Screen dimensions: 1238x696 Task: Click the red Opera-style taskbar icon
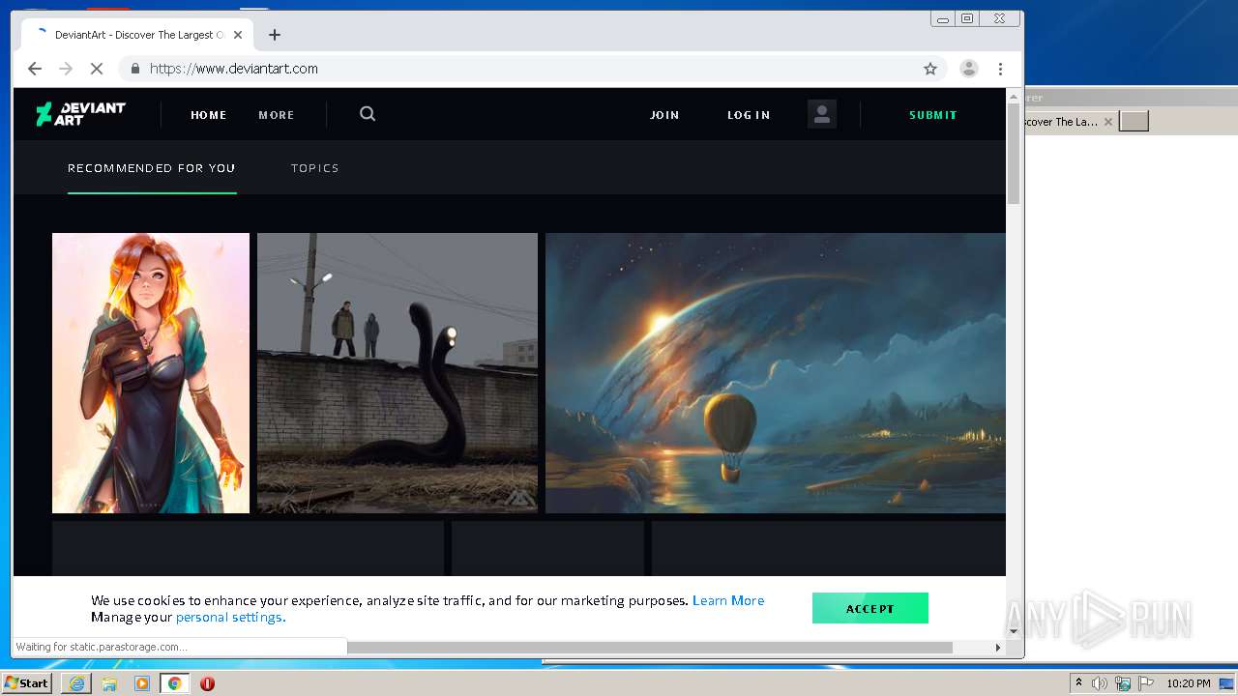tap(207, 683)
